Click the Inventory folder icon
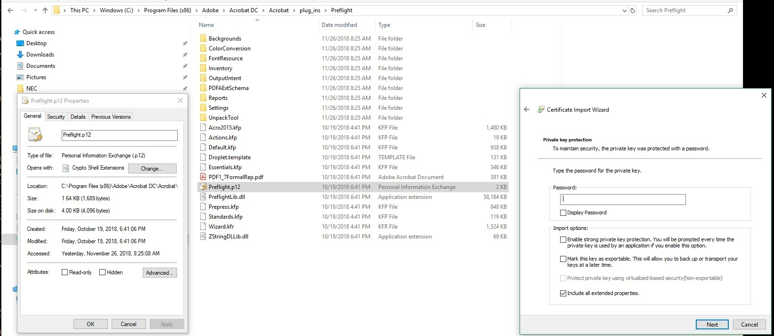 203,68
